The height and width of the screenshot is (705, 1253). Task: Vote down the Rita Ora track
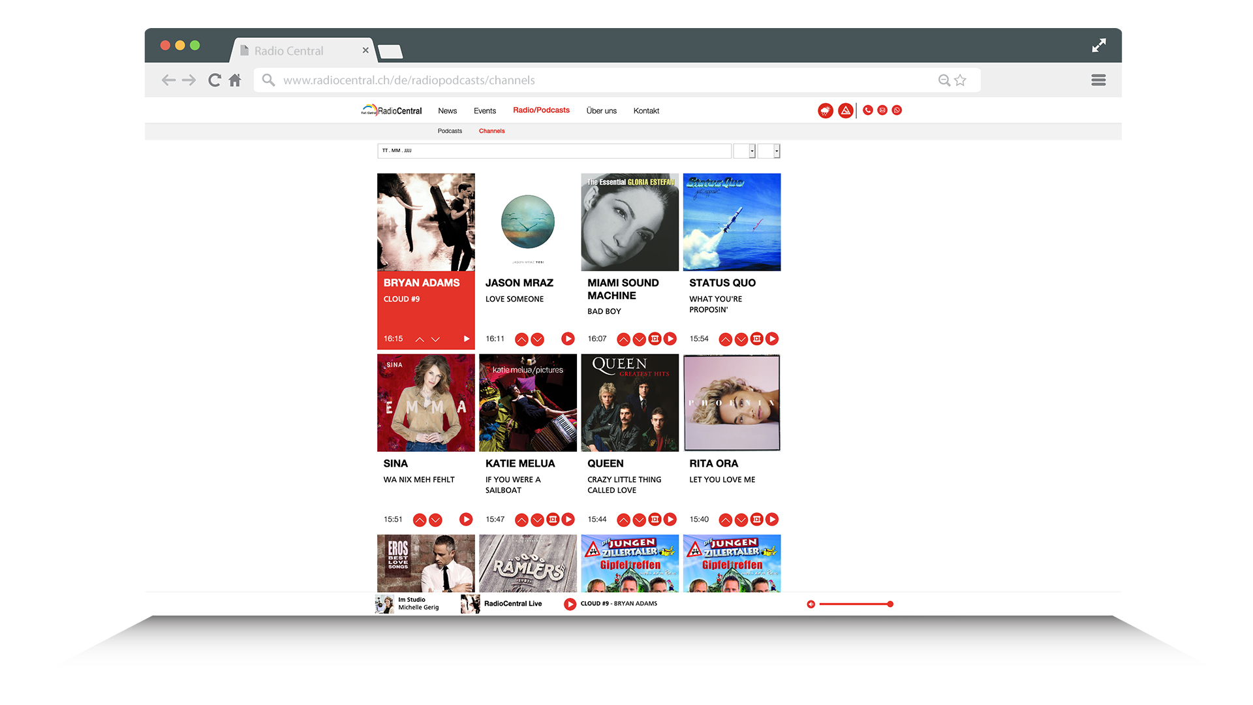coord(741,520)
